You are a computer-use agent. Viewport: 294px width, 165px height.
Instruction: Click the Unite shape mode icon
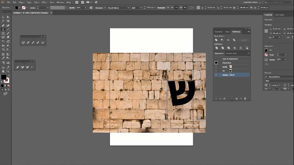pyautogui.click(x=216, y=40)
